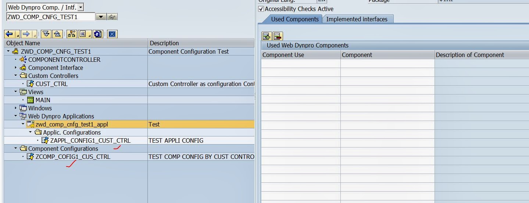Switch to the Implemented interfaces tab
The height and width of the screenshot is (203, 529).
click(x=357, y=19)
